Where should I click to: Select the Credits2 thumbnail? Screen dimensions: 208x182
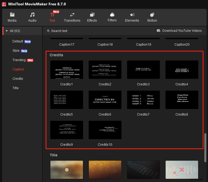[105, 70]
